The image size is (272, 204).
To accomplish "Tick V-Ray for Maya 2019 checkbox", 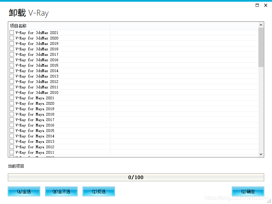I will pyautogui.click(x=12, y=109).
